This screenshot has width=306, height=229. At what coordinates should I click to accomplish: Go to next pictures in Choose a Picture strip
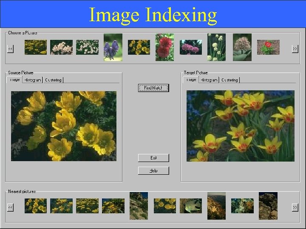(x=295, y=49)
